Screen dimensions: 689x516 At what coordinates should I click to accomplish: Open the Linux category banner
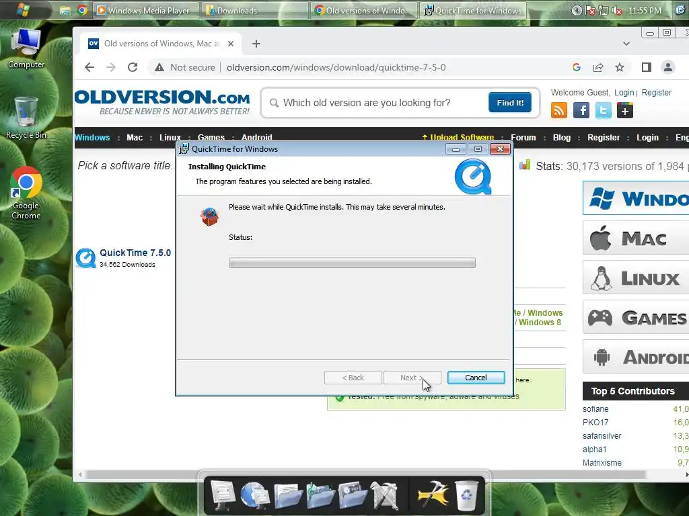[636, 277]
